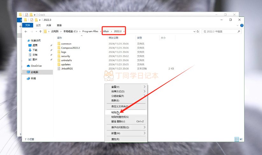262x155 pixels.
Task: Expand address bar history dropdown
Action: [x=194, y=31]
